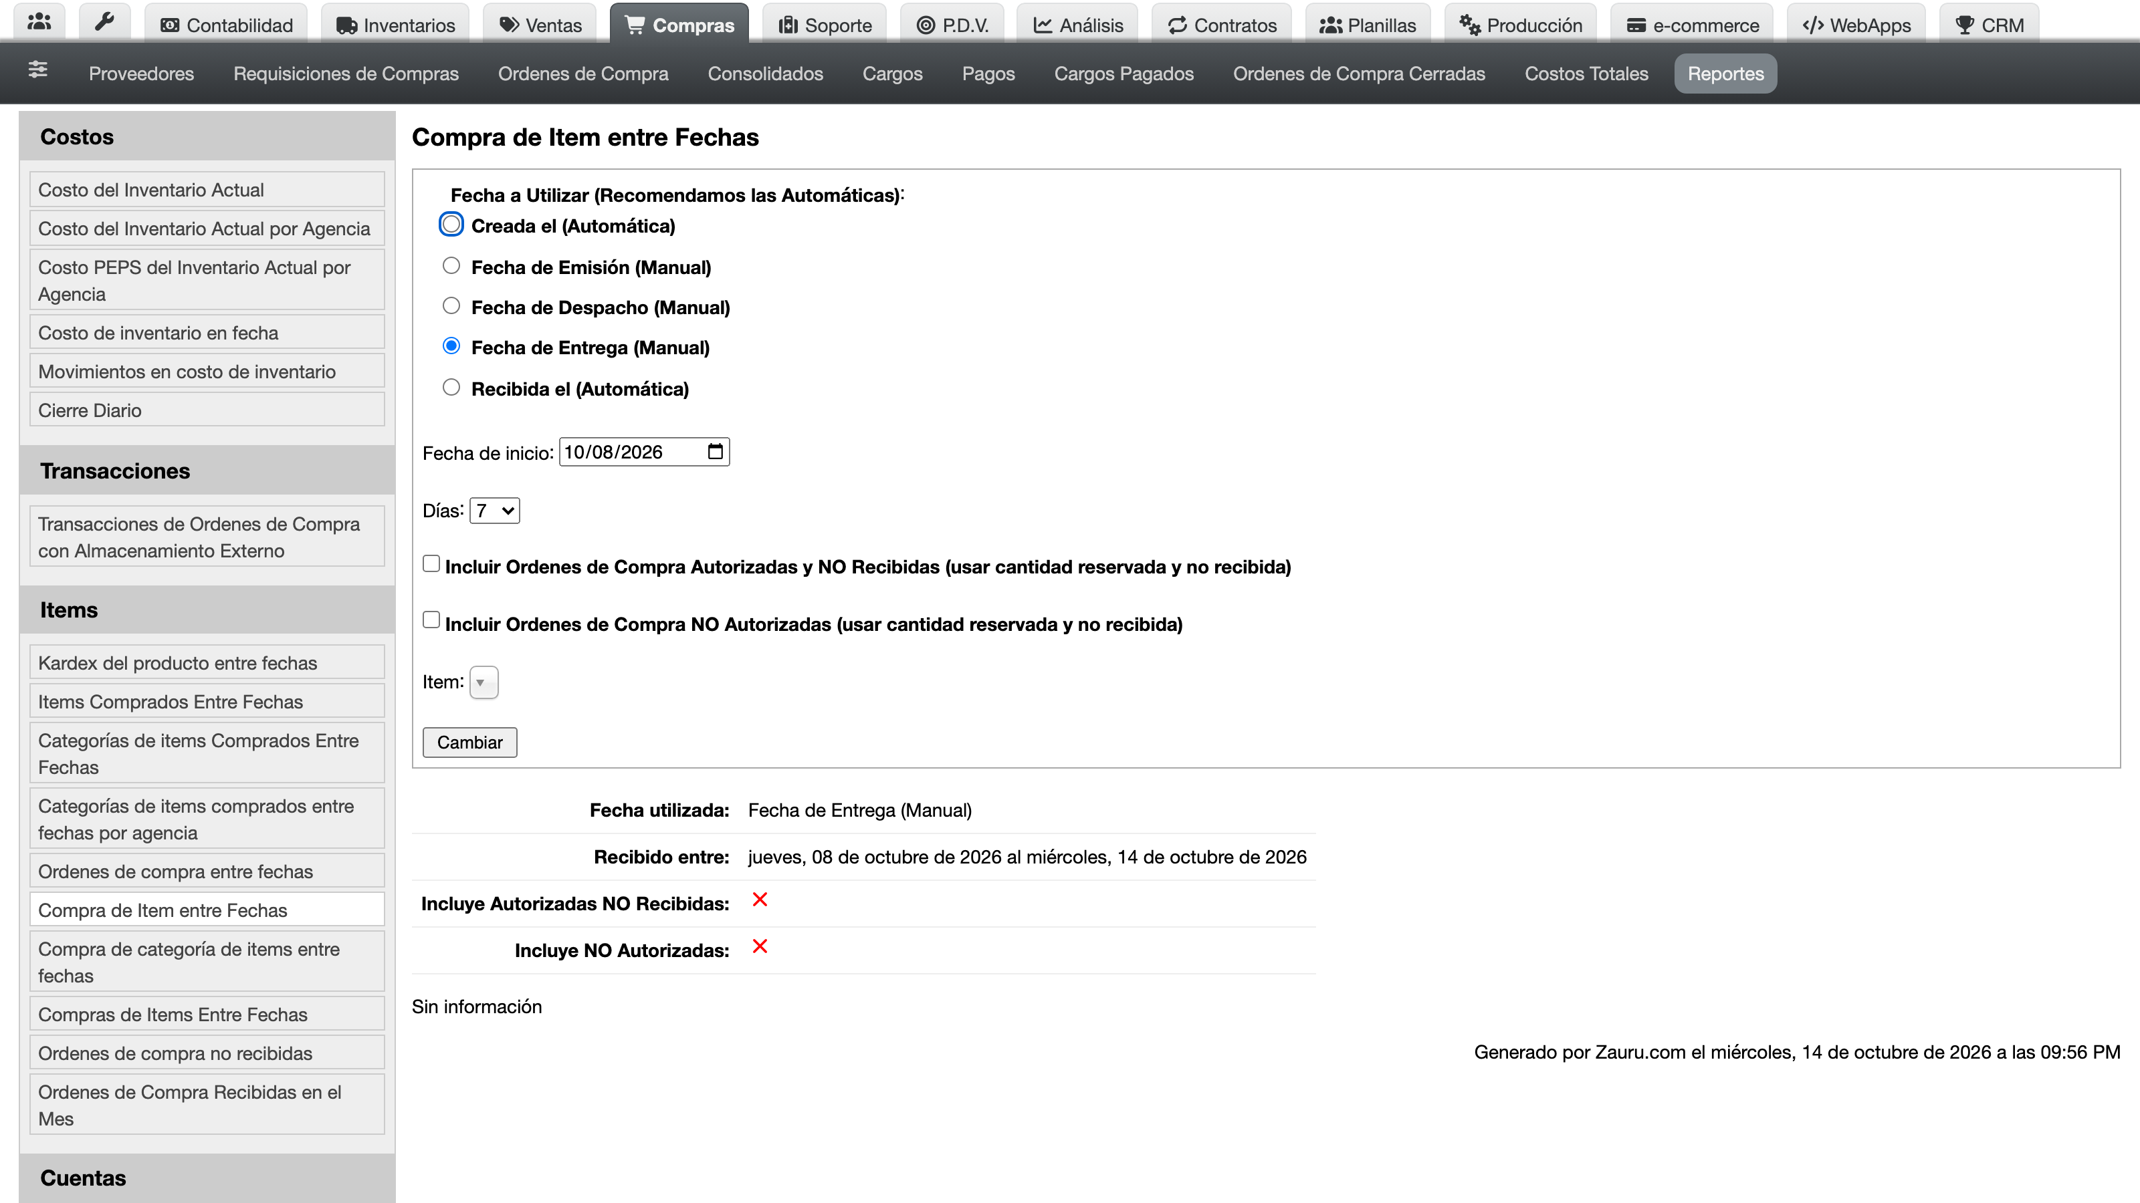Click the Compras shopping cart icon
The height and width of the screenshot is (1203, 2140).
click(635, 26)
